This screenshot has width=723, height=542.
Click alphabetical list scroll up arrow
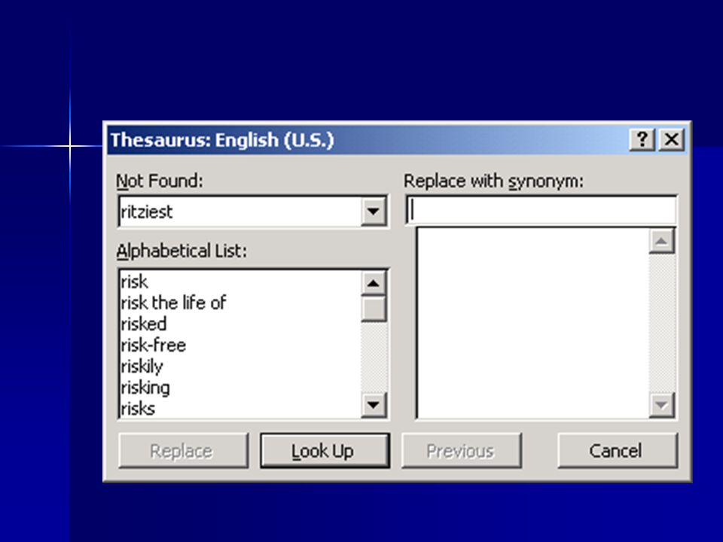374,283
